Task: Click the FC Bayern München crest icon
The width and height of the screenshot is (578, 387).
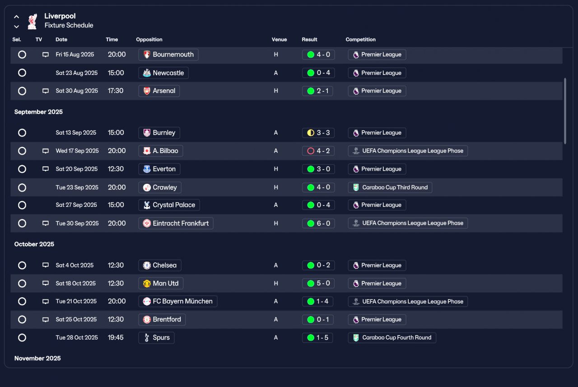Action: point(147,301)
